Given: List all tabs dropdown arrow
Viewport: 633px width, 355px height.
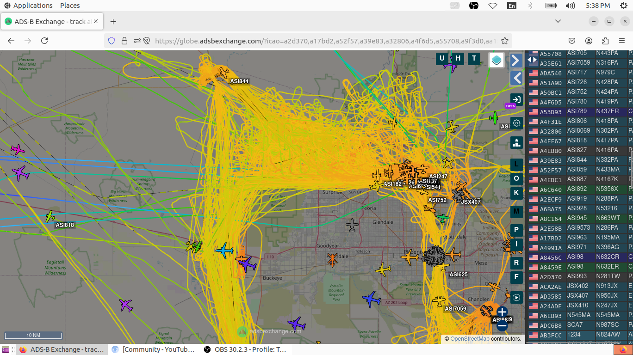Looking at the screenshot, I should point(558,21).
